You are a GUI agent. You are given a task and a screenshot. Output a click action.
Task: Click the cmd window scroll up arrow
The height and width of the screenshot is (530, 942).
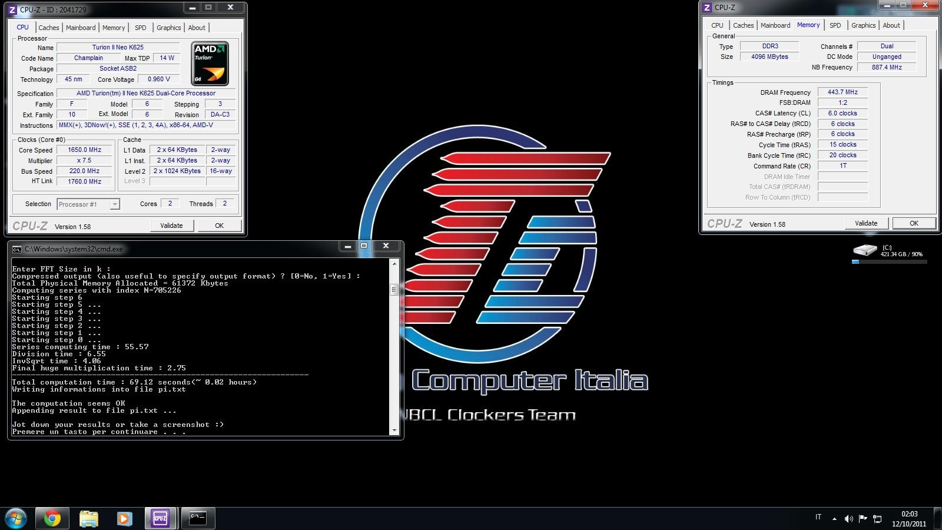(x=394, y=263)
